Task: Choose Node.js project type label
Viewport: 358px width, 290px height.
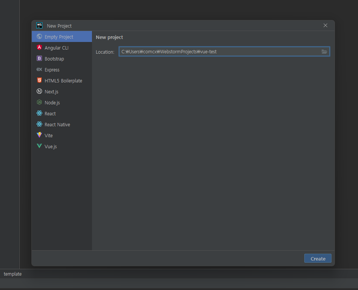Action: click(x=52, y=103)
